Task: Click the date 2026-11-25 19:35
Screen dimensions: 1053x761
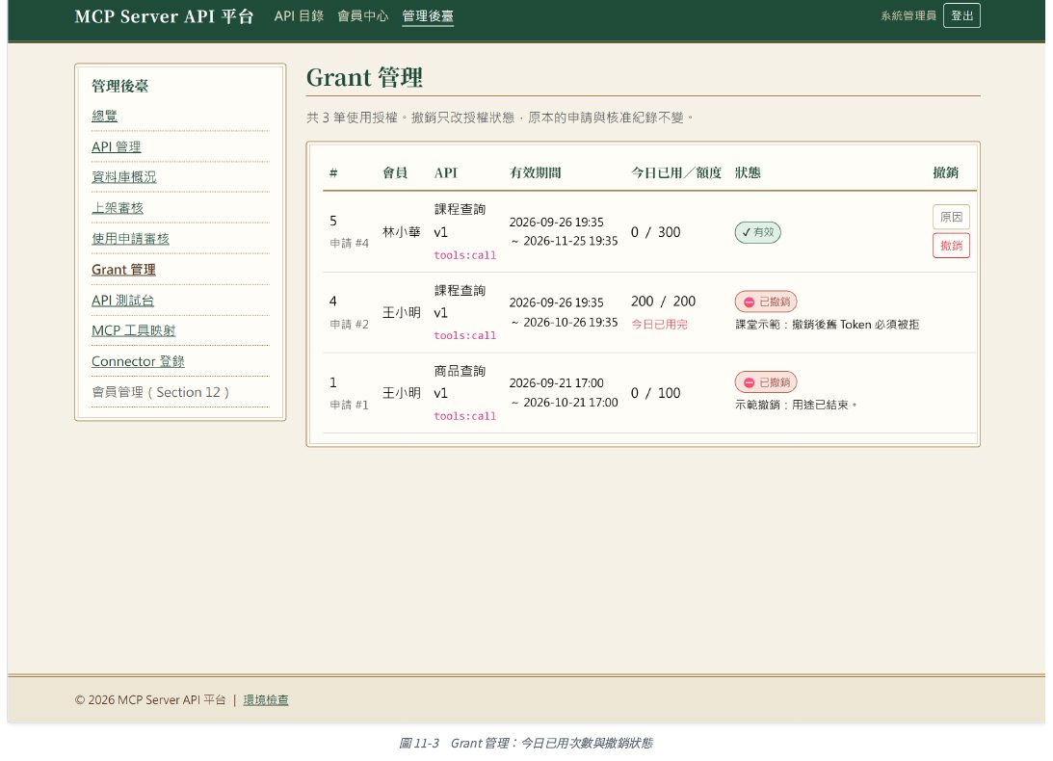Action: [x=570, y=241]
